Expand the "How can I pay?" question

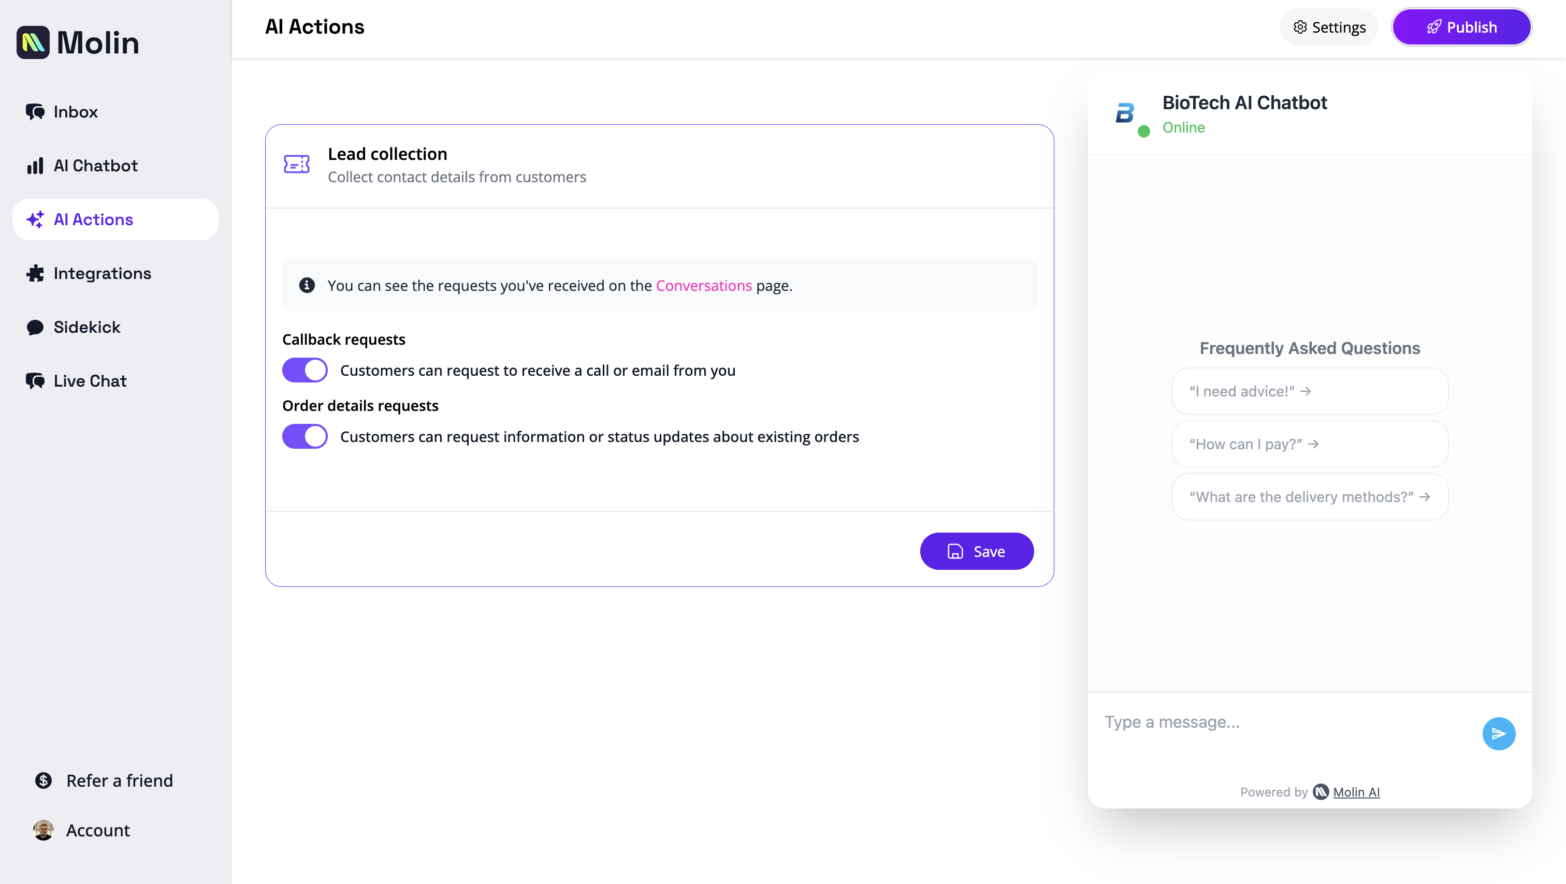1309,444
